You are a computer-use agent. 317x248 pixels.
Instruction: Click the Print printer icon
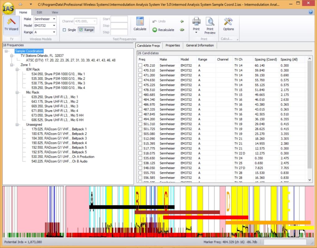[x=196, y=21]
